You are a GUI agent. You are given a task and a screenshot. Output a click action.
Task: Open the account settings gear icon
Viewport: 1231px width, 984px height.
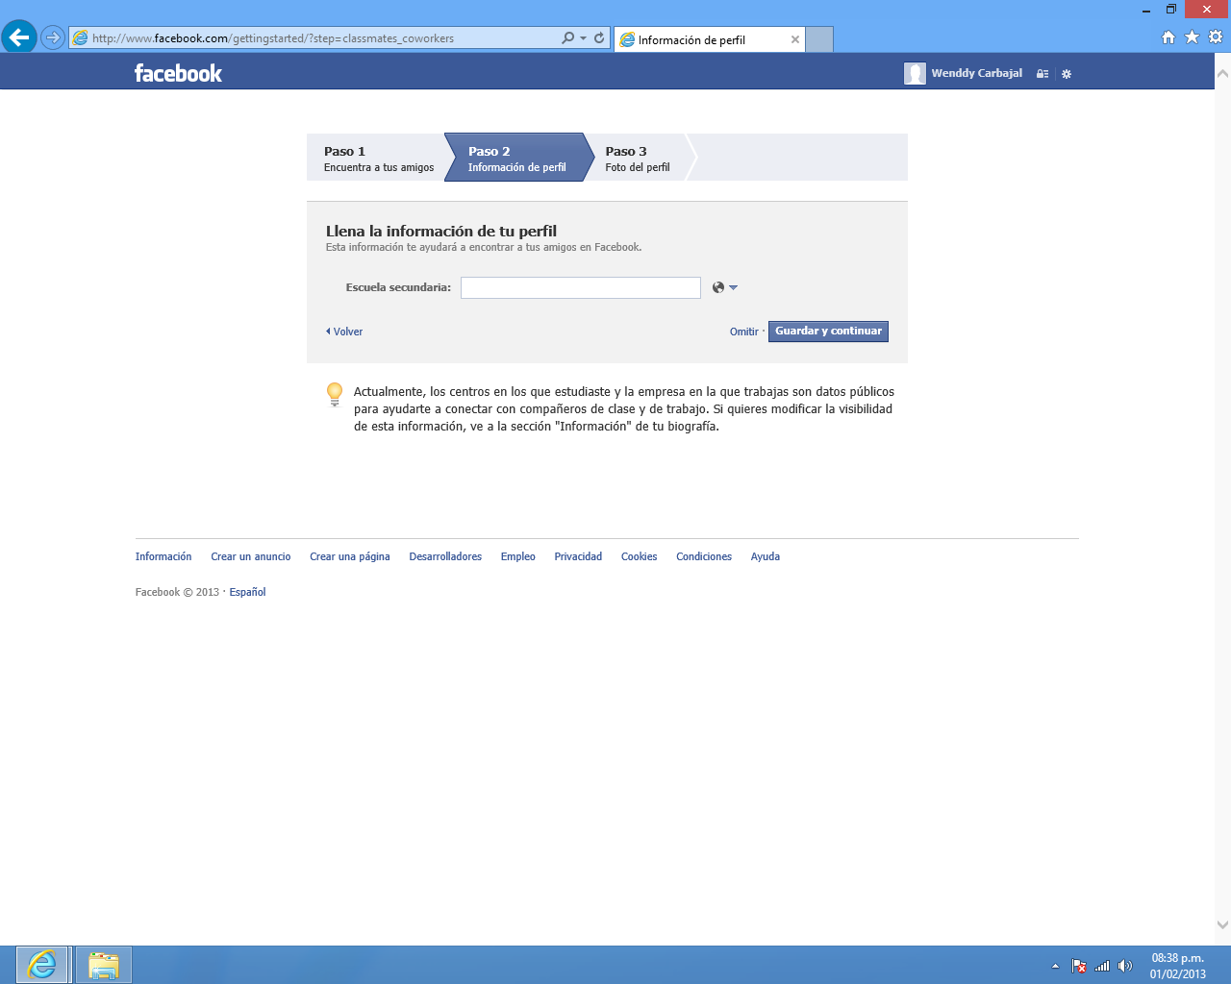point(1066,73)
